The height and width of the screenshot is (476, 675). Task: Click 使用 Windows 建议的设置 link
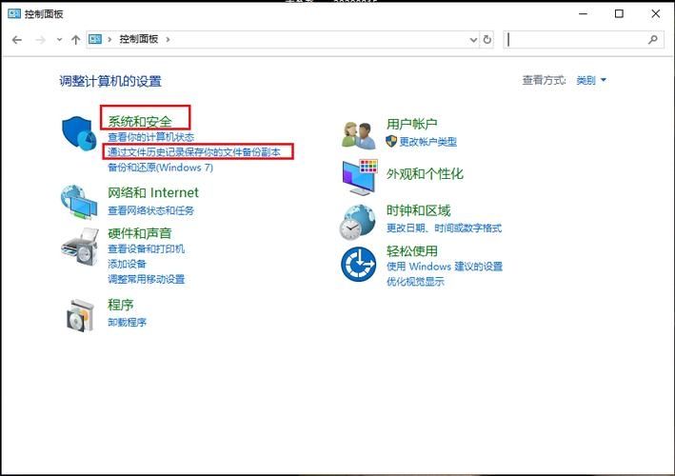pos(445,267)
